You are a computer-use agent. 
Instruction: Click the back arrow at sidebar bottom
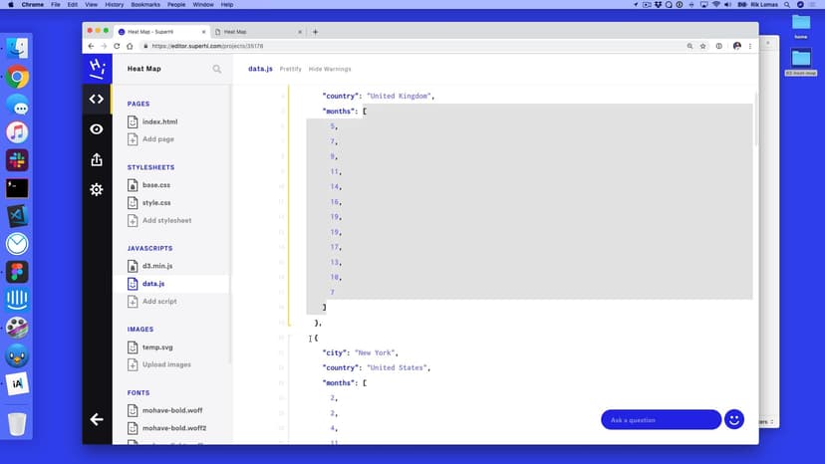(97, 419)
